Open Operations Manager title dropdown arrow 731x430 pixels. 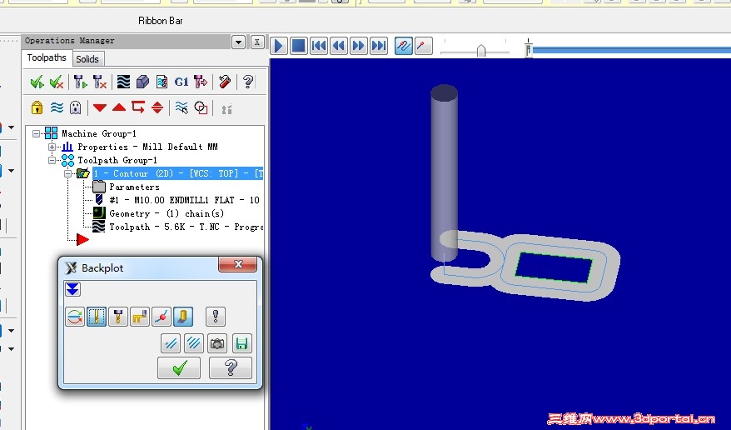238,42
